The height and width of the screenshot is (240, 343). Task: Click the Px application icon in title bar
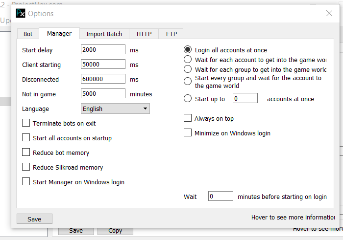point(21,13)
